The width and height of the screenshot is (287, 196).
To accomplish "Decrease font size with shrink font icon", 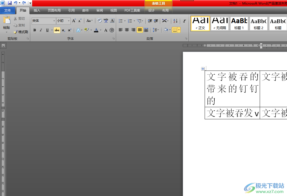I will pos(80,21).
